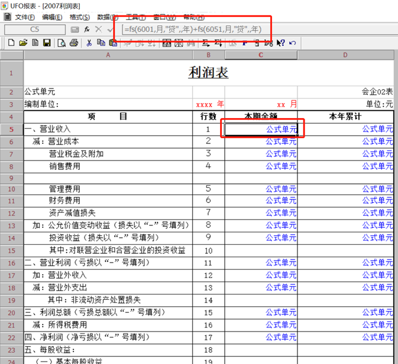Click the UFO report document menu icon
The height and width of the screenshot is (364, 398).
tap(8, 17)
